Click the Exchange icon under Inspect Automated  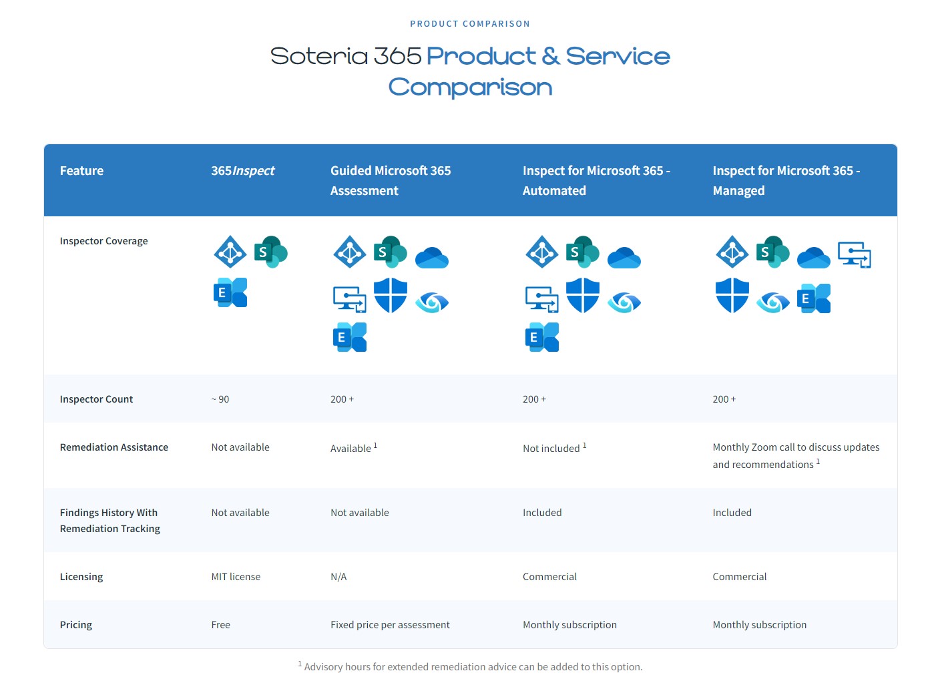tap(542, 336)
